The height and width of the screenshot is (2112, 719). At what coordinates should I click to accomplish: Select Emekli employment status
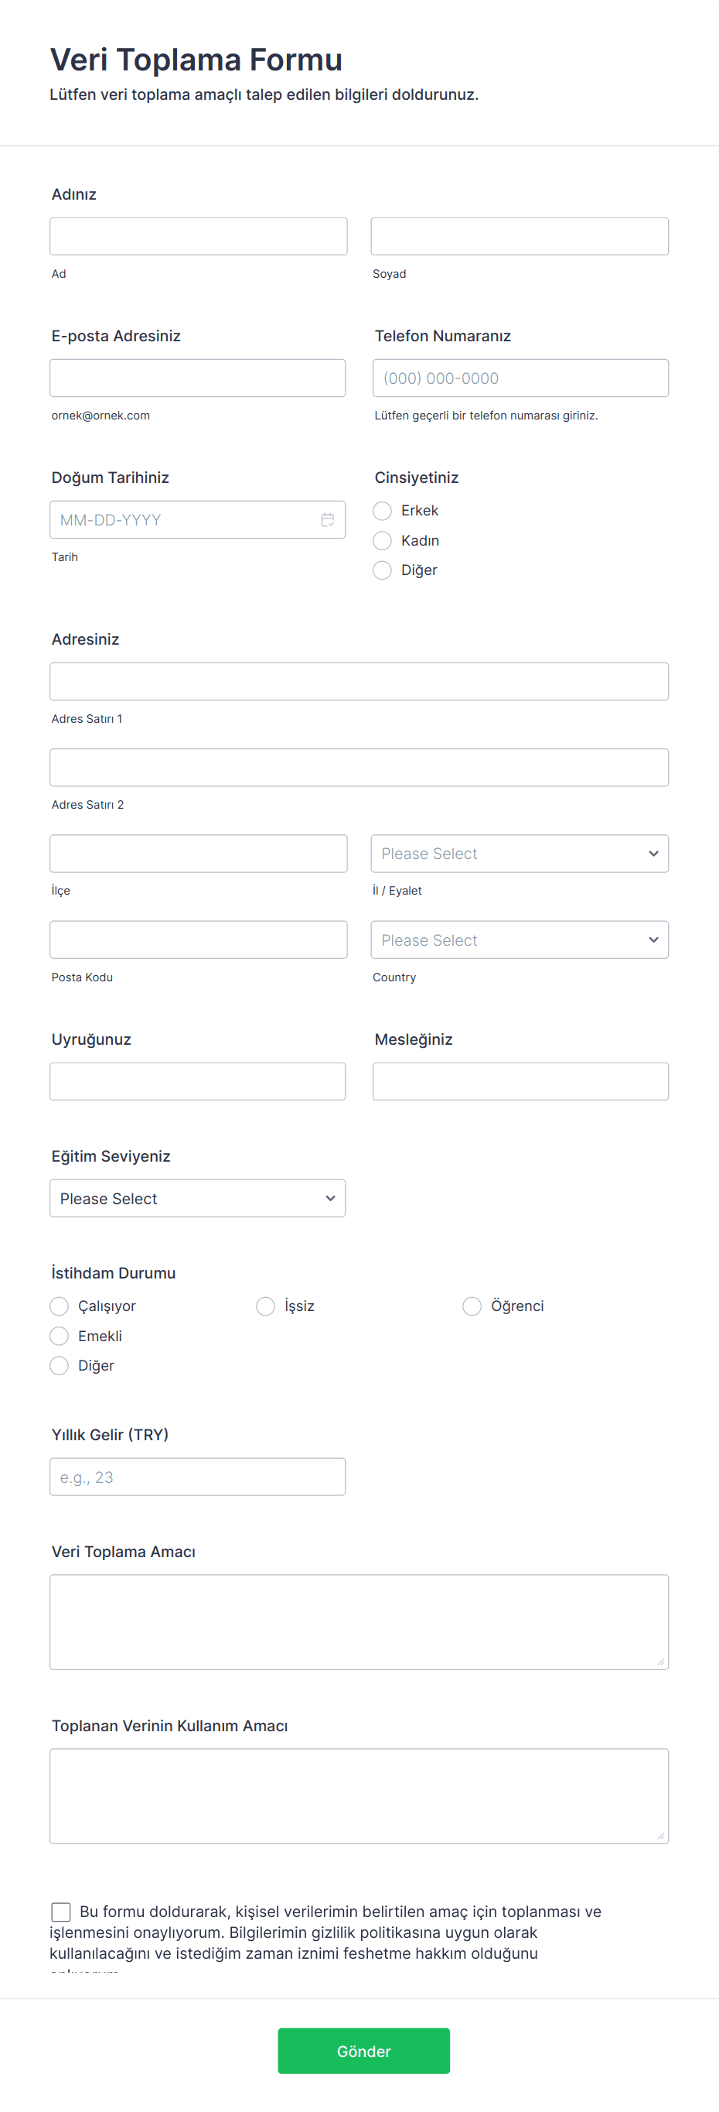pos(59,1336)
